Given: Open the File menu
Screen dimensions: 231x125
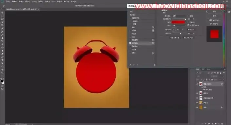Looking at the screenshot, I should tap(8, 1).
